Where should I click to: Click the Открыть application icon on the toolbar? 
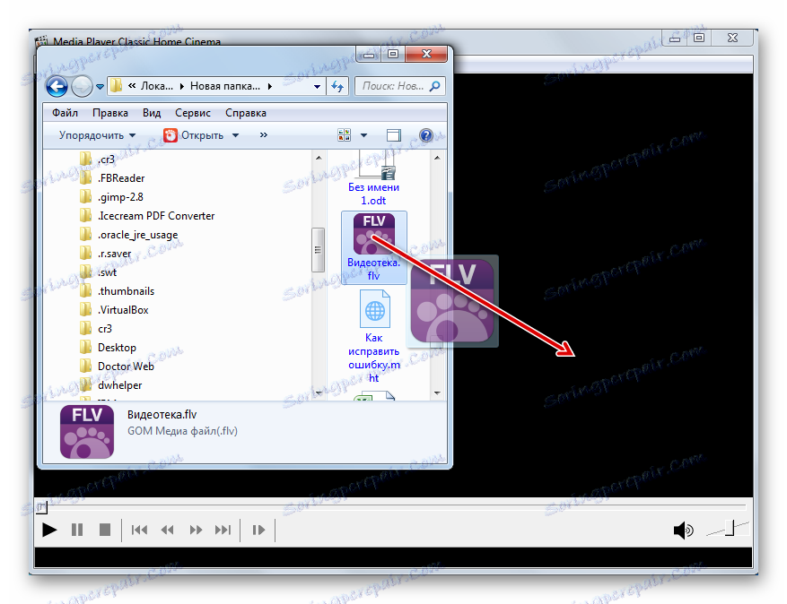click(171, 135)
